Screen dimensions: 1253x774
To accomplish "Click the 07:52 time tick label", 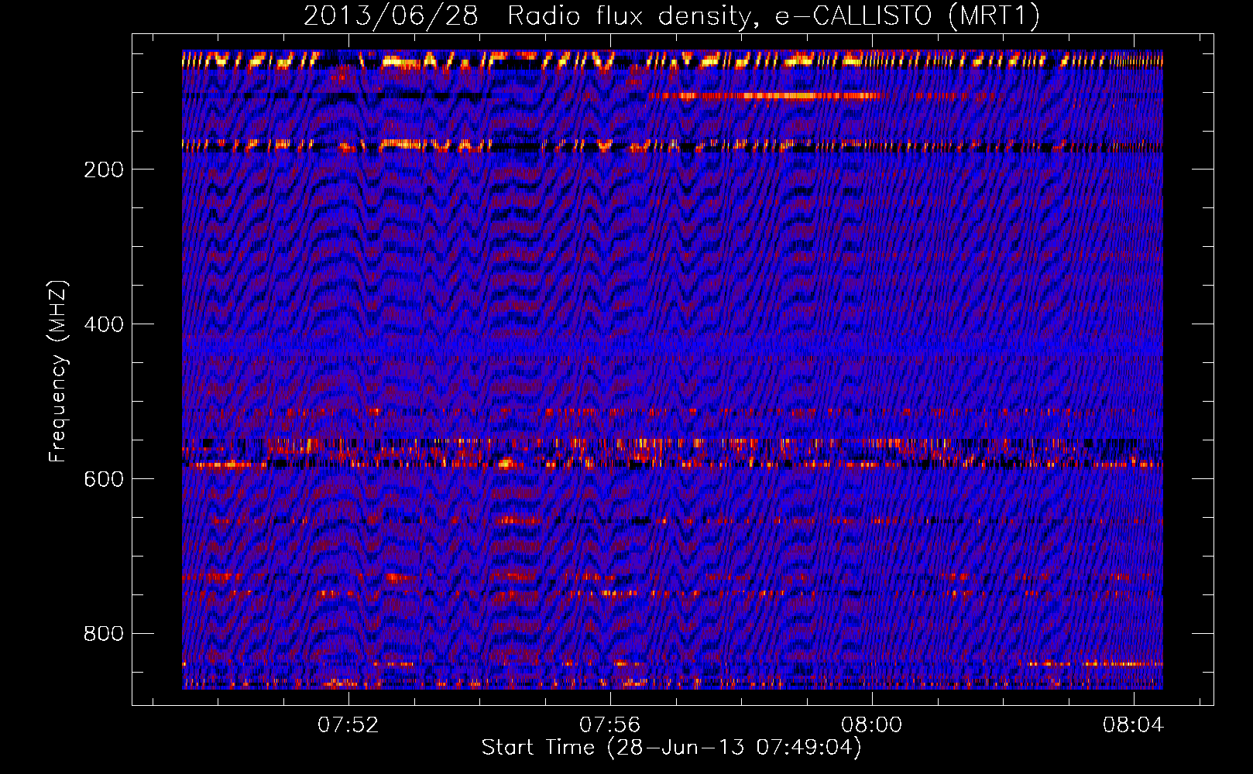I will [x=348, y=724].
